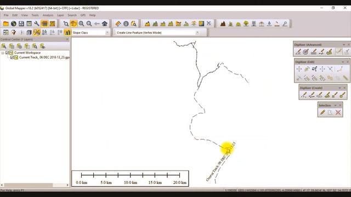Open the Search menu
Screen dimensions: 351x197
point(72,15)
